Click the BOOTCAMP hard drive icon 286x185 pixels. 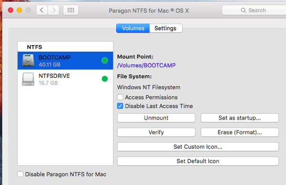pyautogui.click(x=28, y=60)
